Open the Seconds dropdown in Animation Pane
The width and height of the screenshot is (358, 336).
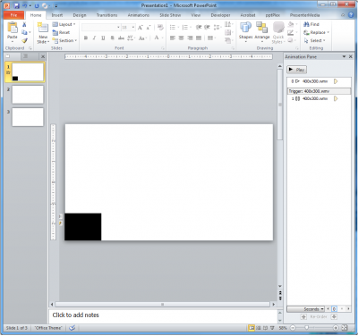coord(305,309)
